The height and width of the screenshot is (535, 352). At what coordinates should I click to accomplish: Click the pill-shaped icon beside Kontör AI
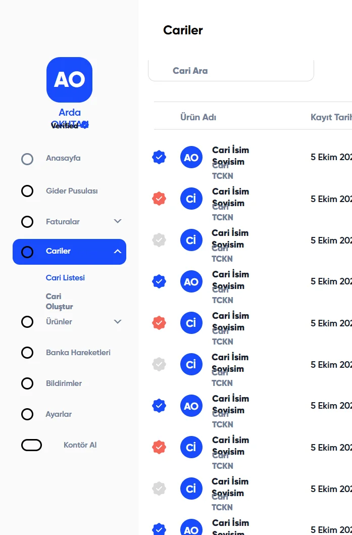(31, 445)
